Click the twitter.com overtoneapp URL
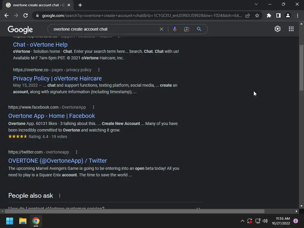This screenshot has width=304, height=228. click(39, 152)
